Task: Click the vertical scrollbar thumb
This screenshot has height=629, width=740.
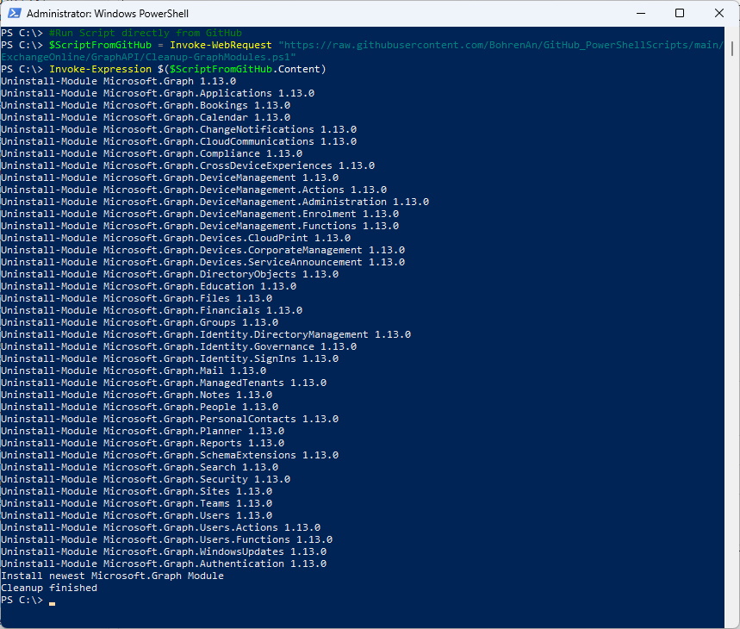Action: click(732, 48)
